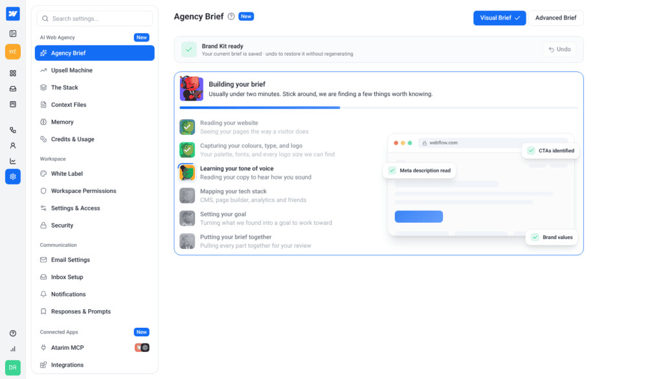Open the board icon below the inbox icon
The width and height of the screenshot is (663, 379).
(x=13, y=104)
